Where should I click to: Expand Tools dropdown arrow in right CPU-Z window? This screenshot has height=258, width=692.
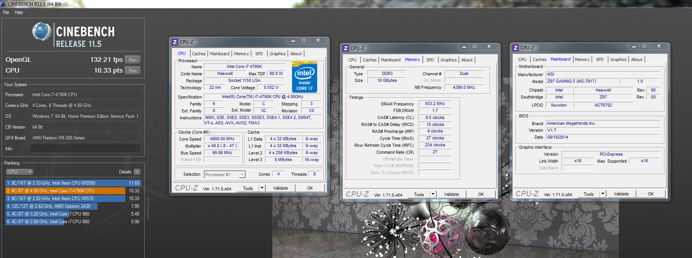point(603,194)
